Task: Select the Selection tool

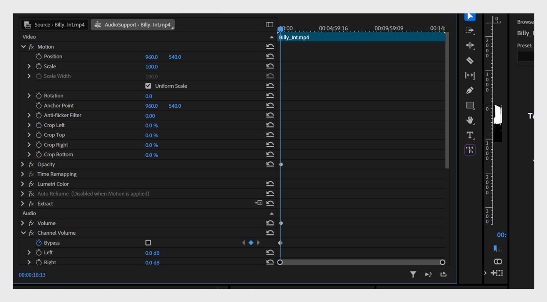Action: (x=469, y=16)
